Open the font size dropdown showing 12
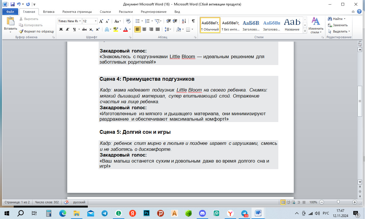365x219 pixels. (96, 21)
